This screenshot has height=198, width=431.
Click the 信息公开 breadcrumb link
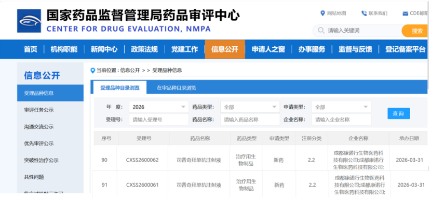pos(130,70)
